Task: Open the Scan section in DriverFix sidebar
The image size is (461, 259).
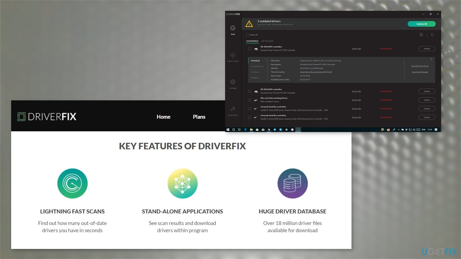Action: click(233, 30)
